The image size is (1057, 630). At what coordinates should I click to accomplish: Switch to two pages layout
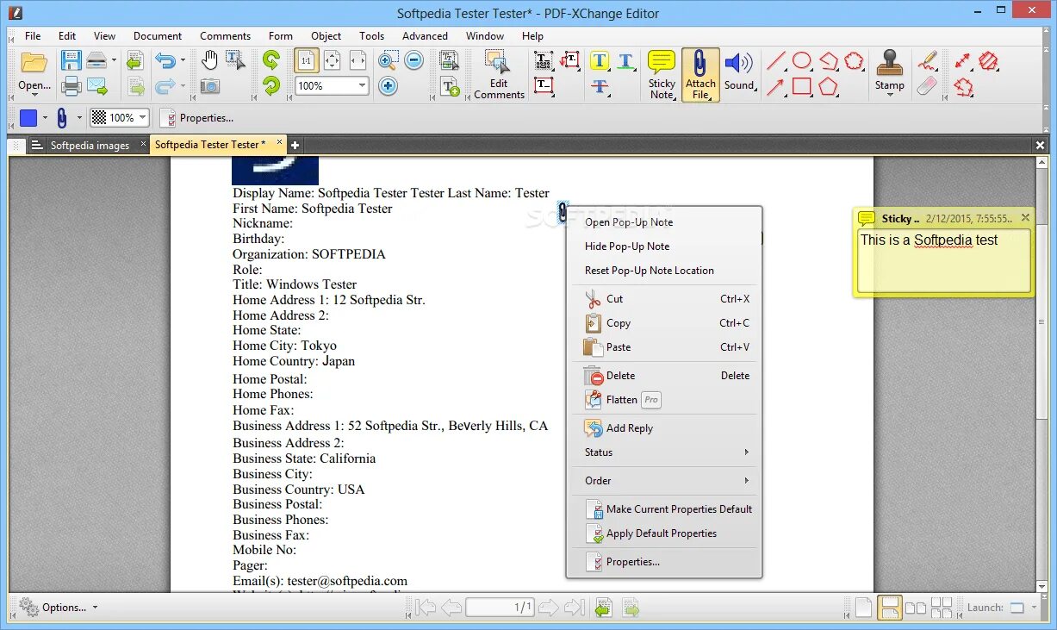click(916, 608)
